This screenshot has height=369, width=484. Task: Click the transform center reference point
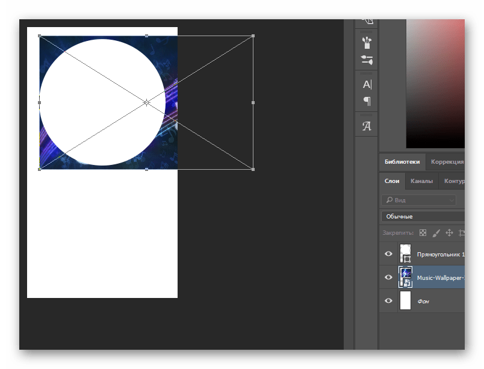click(147, 102)
